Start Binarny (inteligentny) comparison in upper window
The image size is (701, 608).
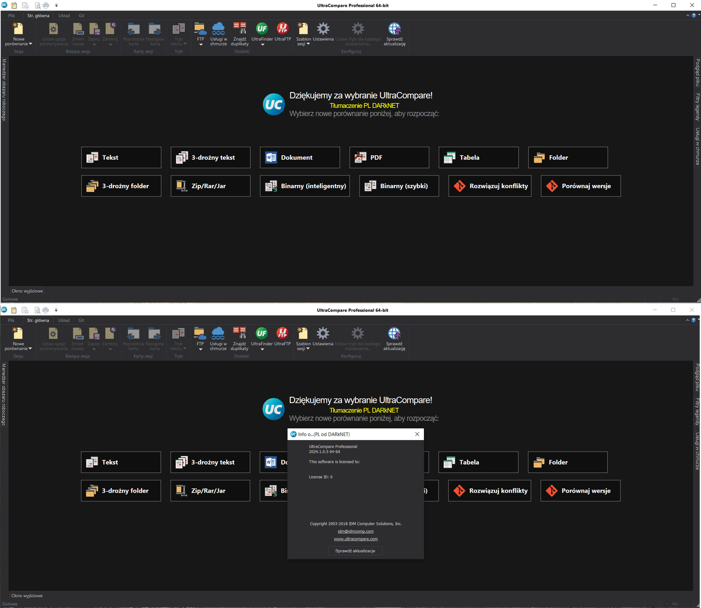tap(304, 186)
